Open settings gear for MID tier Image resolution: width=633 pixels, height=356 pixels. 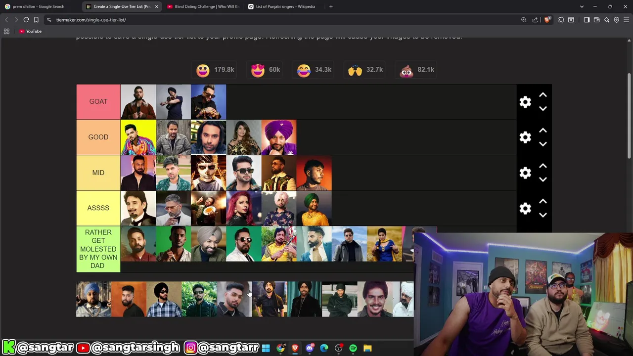[x=525, y=173]
